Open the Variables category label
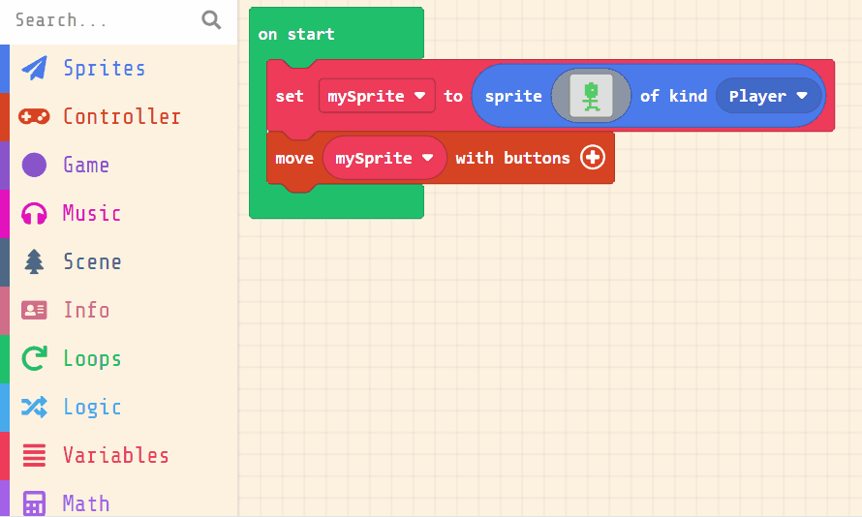 116,455
